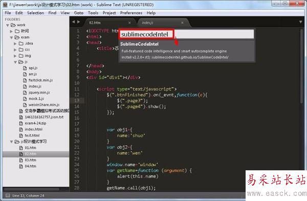Click the 03.htm file icon
The image size is (307, 201).
(x=21, y=160)
